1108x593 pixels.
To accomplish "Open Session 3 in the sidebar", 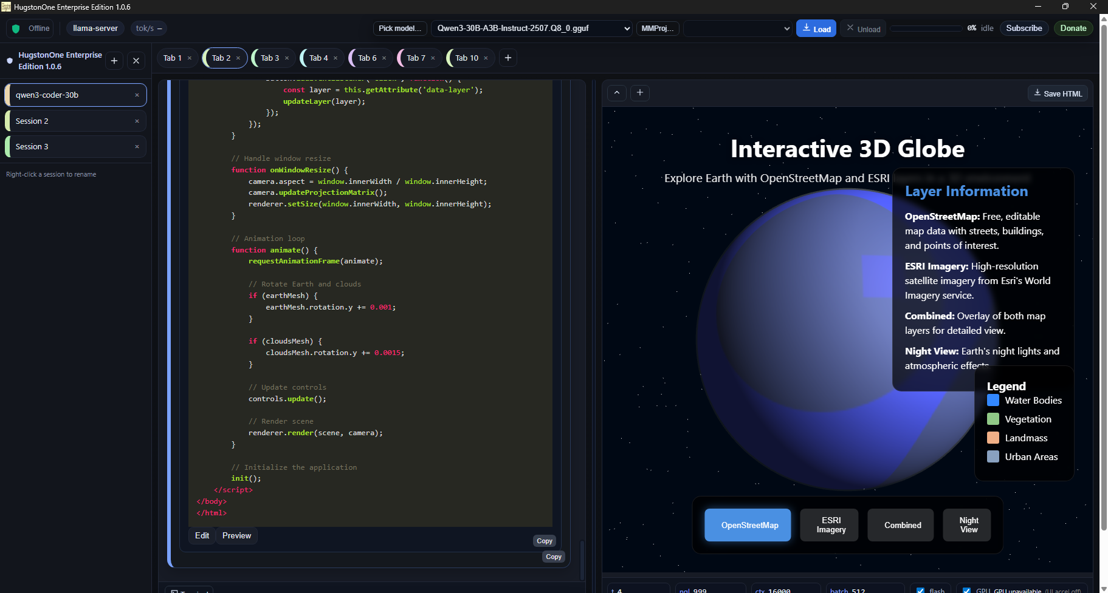I will pyautogui.click(x=75, y=147).
